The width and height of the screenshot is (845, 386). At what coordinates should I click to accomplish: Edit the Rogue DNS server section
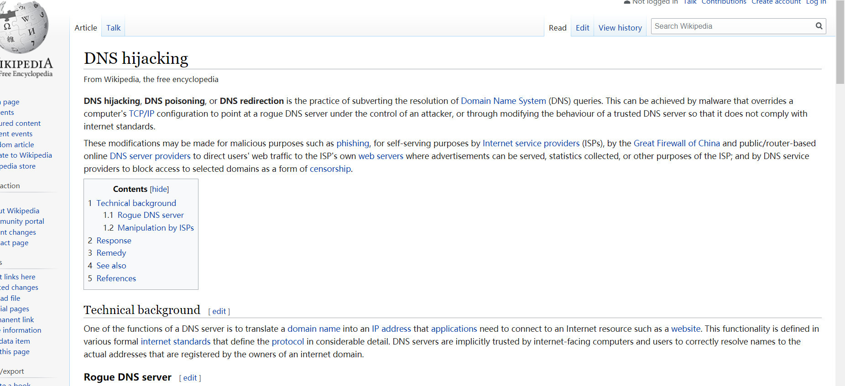click(190, 378)
